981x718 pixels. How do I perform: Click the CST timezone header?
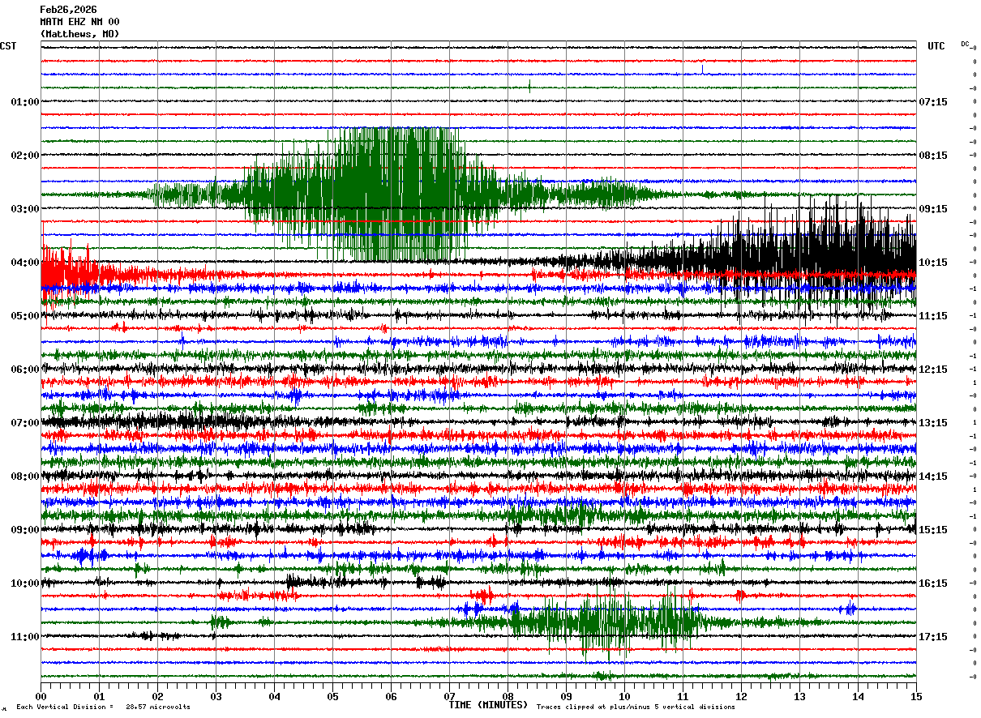[x=8, y=46]
